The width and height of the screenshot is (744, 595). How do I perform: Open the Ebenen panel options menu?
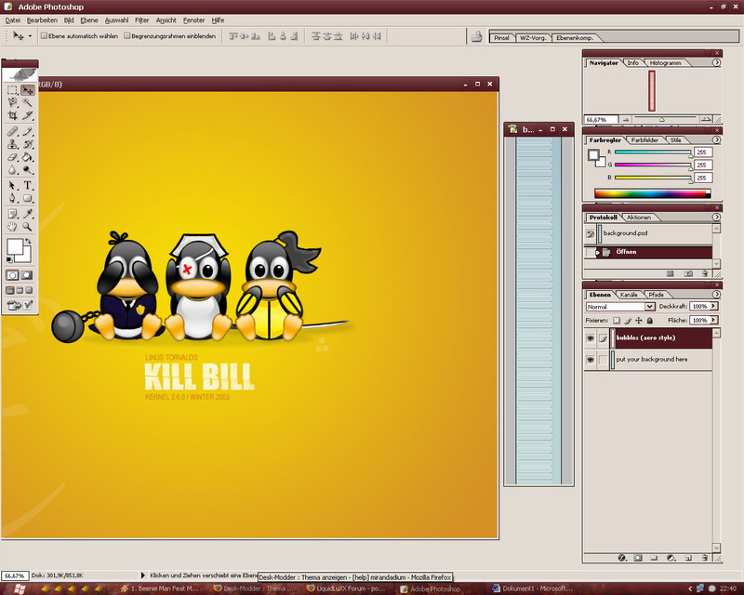(716, 294)
